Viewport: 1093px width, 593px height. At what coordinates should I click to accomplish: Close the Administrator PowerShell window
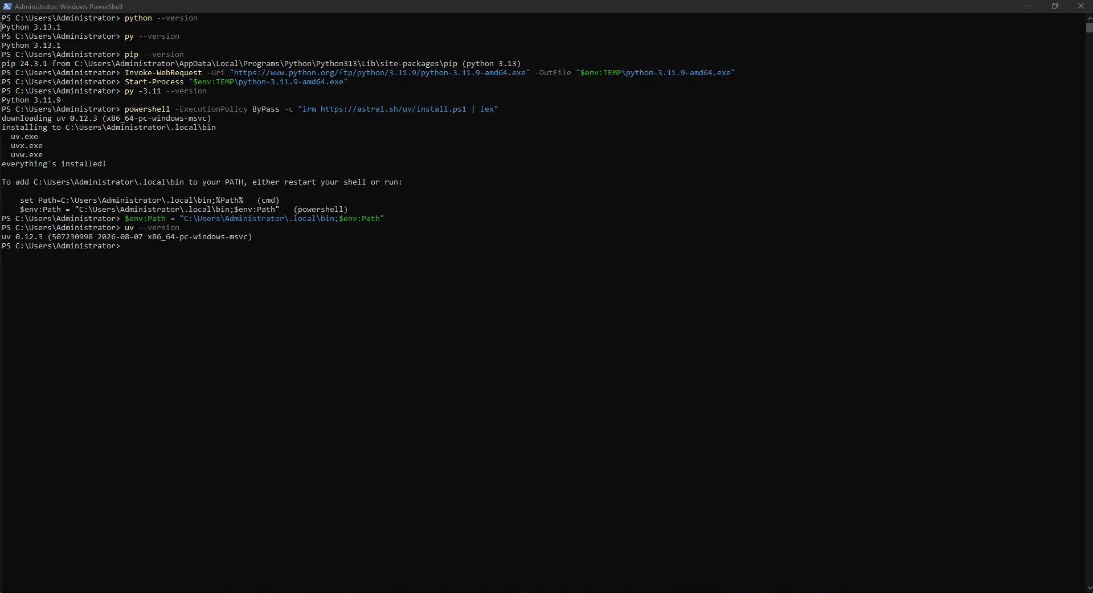pyautogui.click(x=1080, y=6)
